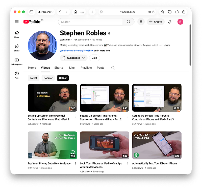Open title Setting Up Screen Time Part 2
This screenshot has width=202, height=188.
click(x=100, y=117)
